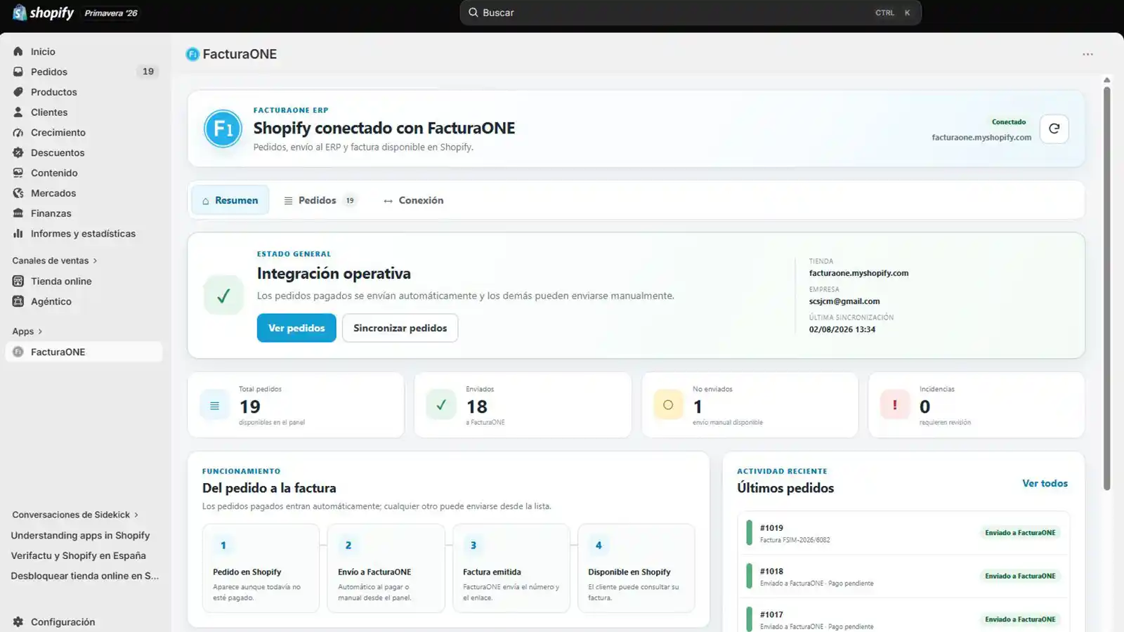Open the Ver todos link
The width and height of the screenshot is (1124, 632).
point(1045,483)
